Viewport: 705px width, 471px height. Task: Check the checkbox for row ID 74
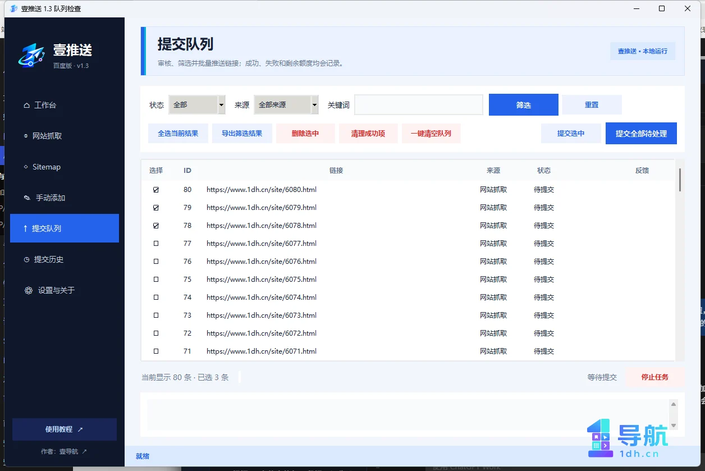(x=156, y=298)
